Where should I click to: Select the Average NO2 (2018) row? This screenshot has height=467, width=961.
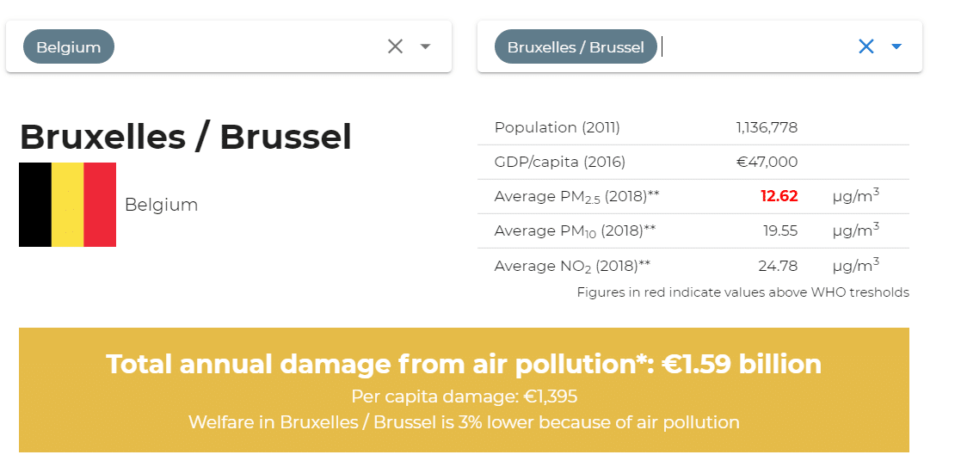pos(693,266)
